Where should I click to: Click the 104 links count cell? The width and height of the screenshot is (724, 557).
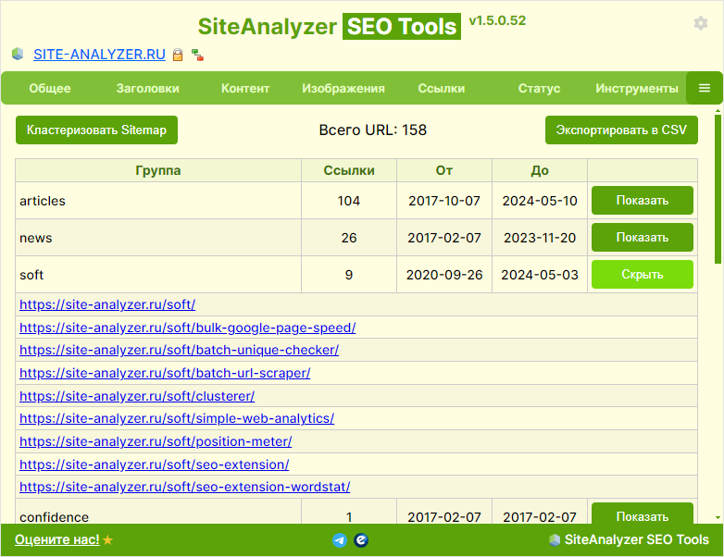(x=349, y=201)
